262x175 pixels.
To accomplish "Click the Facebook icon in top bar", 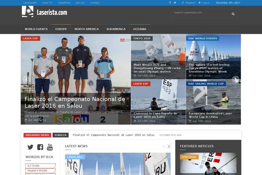I will click(170, 3).
